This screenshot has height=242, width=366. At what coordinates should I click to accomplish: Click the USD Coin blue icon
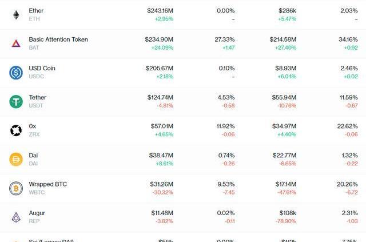pyautogui.click(x=16, y=73)
